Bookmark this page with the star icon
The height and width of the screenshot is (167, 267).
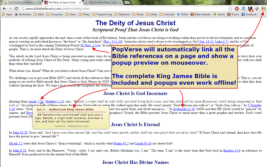tap(230, 9)
